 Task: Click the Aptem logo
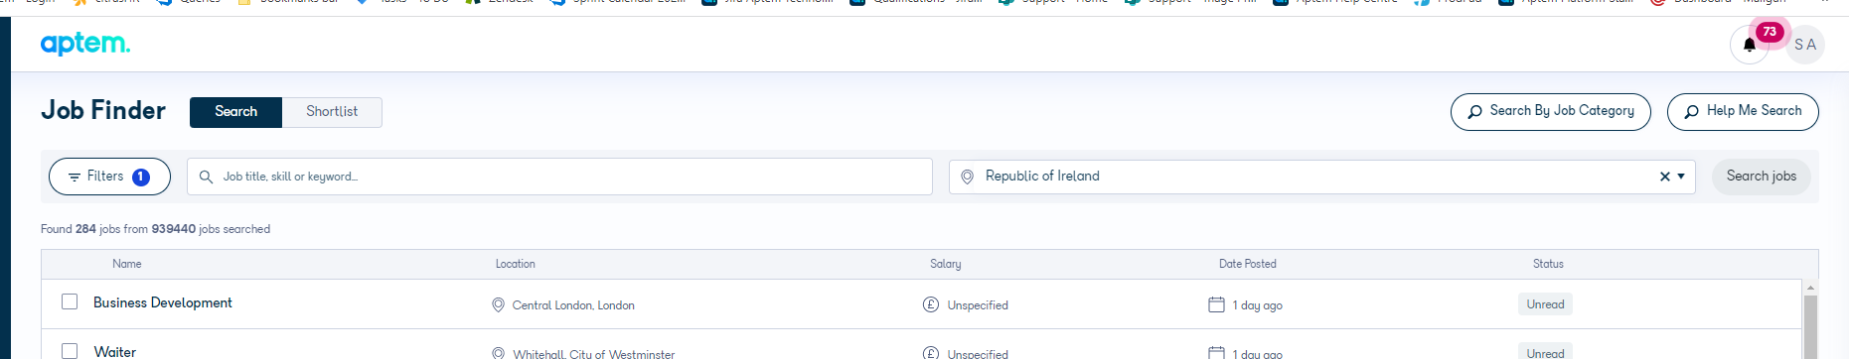pos(85,44)
